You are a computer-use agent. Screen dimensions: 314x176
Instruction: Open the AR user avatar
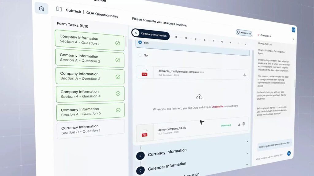pyautogui.click(x=293, y=30)
